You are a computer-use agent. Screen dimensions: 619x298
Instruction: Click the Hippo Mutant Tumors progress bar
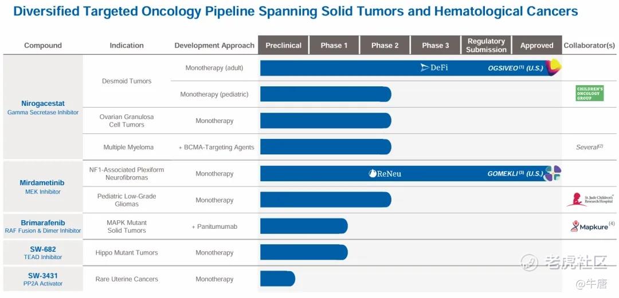(x=304, y=252)
